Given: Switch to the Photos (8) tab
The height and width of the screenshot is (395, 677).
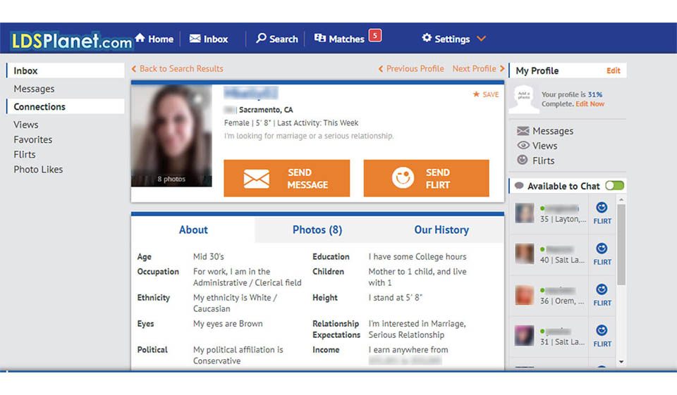Looking at the screenshot, I should click(x=317, y=230).
